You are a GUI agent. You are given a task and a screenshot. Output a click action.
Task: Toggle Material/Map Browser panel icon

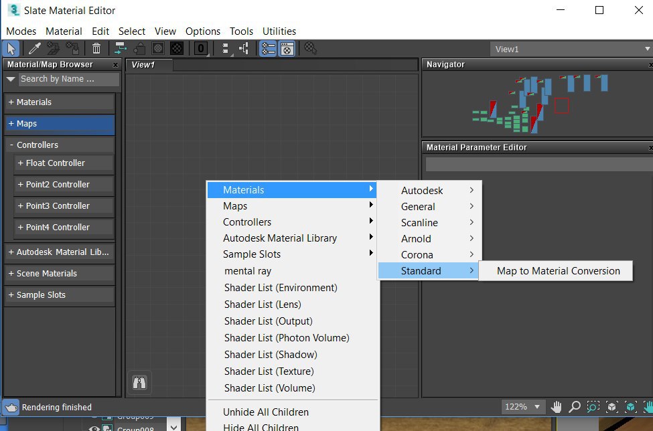[x=268, y=49]
